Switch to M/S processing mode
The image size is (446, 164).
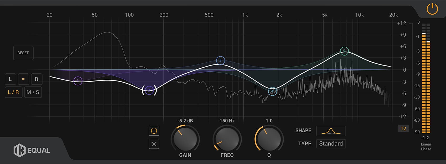(x=33, y=92)
